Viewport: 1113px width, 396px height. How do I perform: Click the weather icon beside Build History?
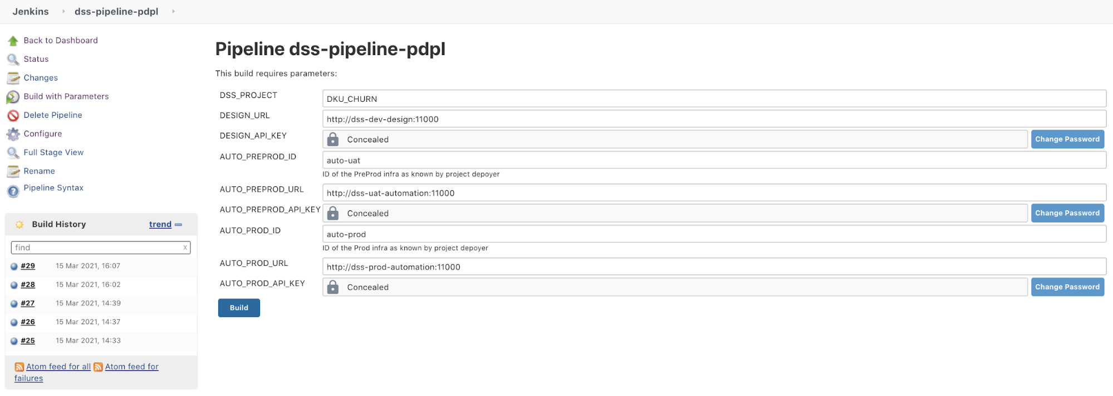[19, 224]
